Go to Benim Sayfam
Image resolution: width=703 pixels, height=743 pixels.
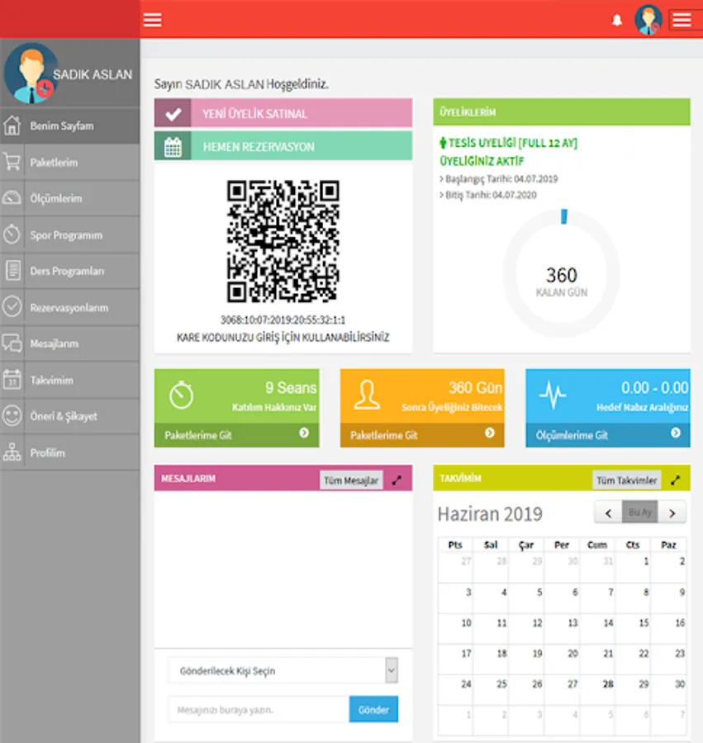pos(69,126)
